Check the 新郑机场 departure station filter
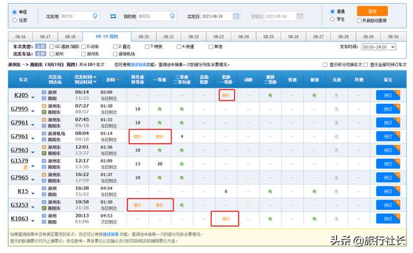The width and height of the screenshot is (413, 253). click(x=115, y=54)
